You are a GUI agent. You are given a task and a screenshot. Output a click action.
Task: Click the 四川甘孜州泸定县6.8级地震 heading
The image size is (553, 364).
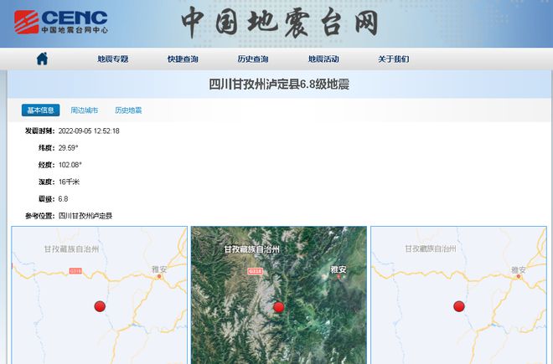pos(279,85)
